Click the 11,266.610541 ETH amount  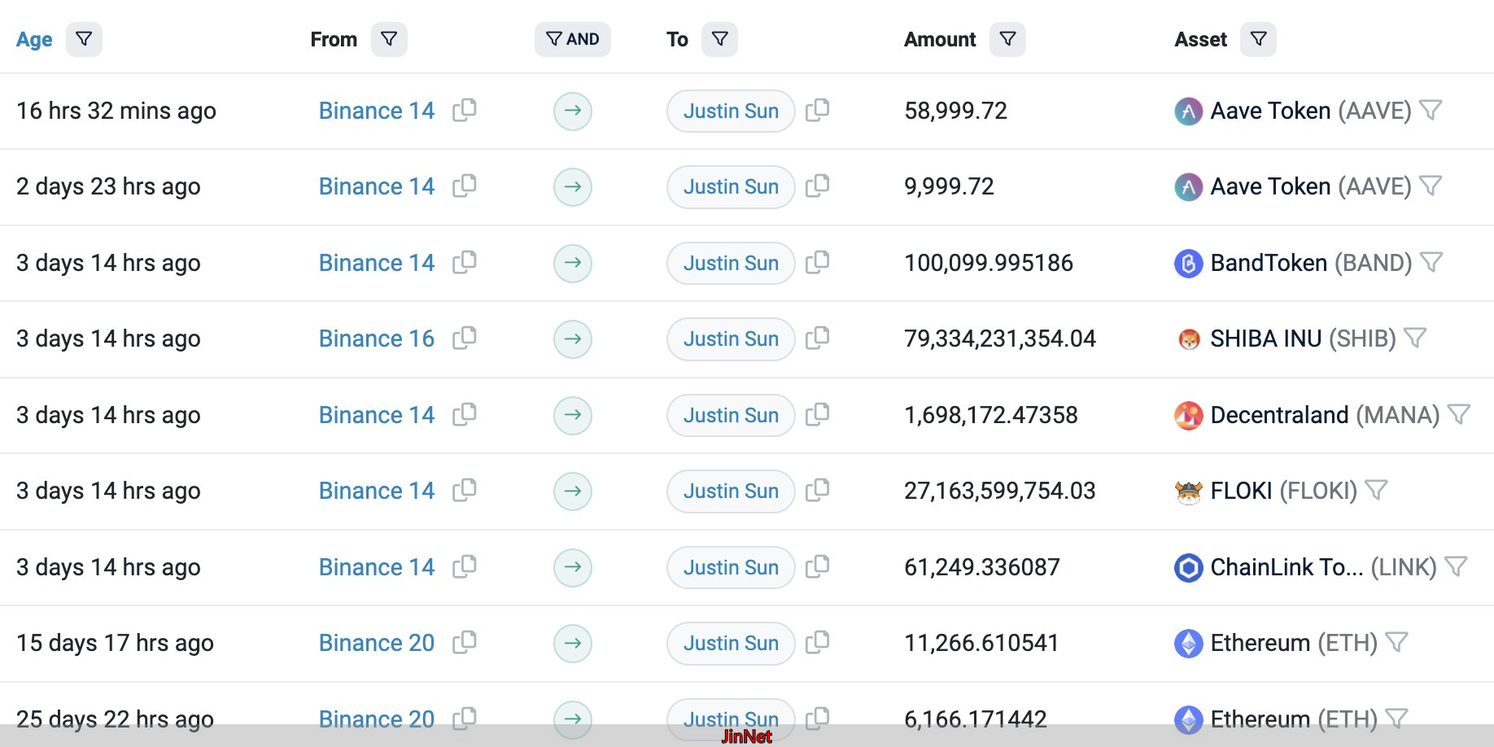(x=981, y=643)
